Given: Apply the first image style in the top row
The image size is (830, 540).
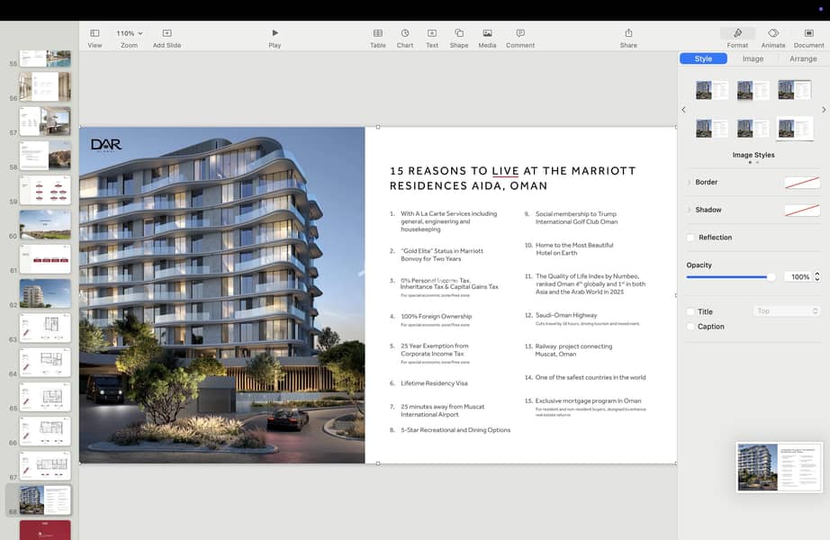Looking at the screenshot, I should [712, 90].
